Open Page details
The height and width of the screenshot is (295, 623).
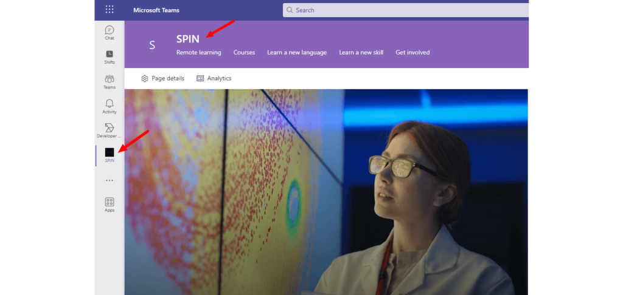[162, 78]
